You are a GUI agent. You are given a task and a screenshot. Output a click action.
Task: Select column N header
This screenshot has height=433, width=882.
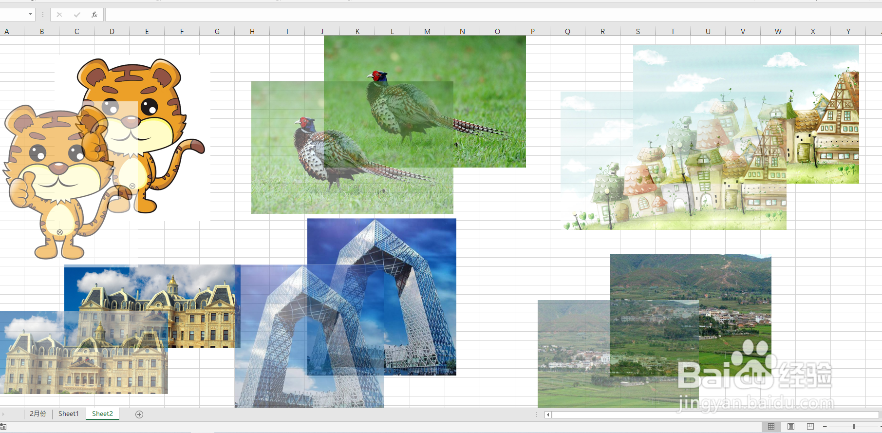[463, 31]
